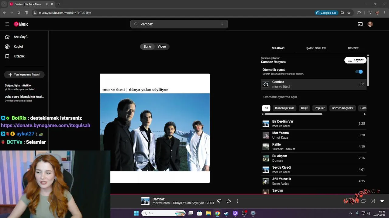Open mor ve ötesi artist link in player bar

tap(161, 203)
